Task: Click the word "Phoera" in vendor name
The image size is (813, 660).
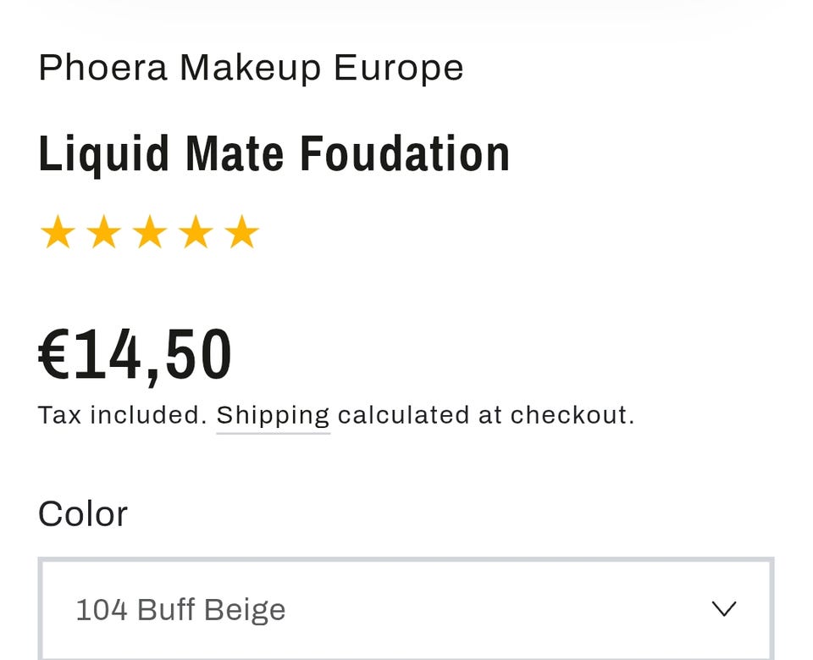Action: click(x=102, y=68)
